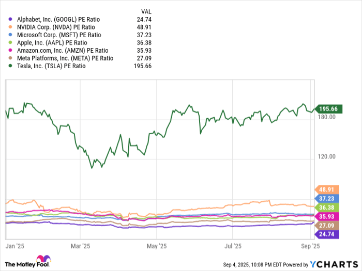The image size is (362, 271).
Task: Click the Meta brown legend dot
Action: pyautogui.click(x=10, y=58)
